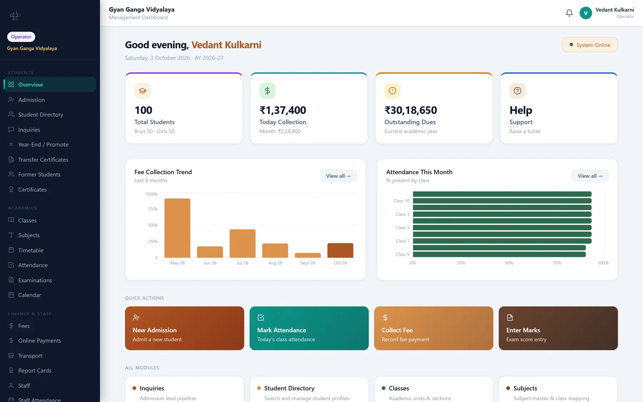Open Former Students in sidebar
Screen dimensions: 643x402
(x=50, y=174)
